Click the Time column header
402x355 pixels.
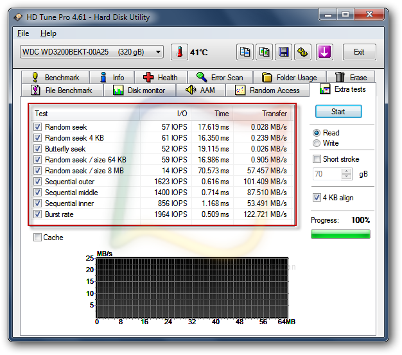point(212,114)
